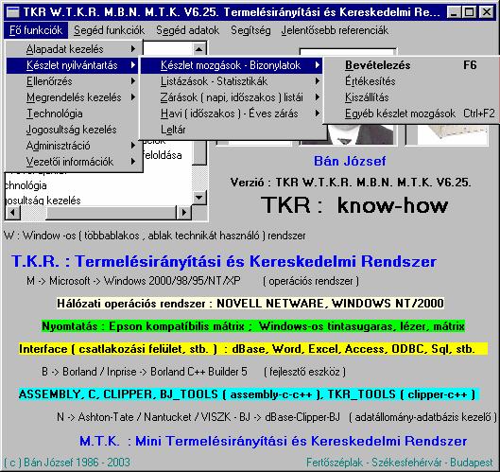Click the portrait photo thumbnail
Image resolution: width=500 pixels, height=472 pixels.
coord(348,135)
